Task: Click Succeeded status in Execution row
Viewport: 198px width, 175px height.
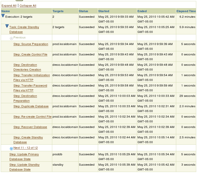Action: tap(87, 17)
